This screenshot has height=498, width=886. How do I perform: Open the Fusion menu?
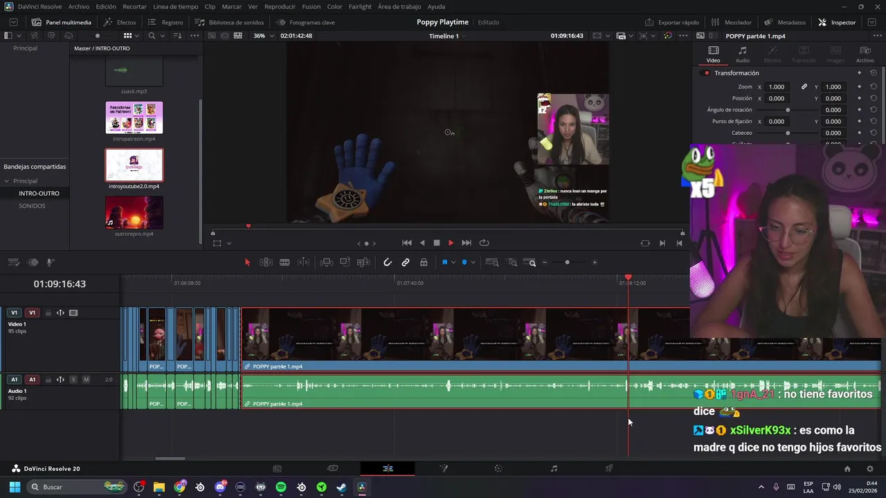click(311, 6)
